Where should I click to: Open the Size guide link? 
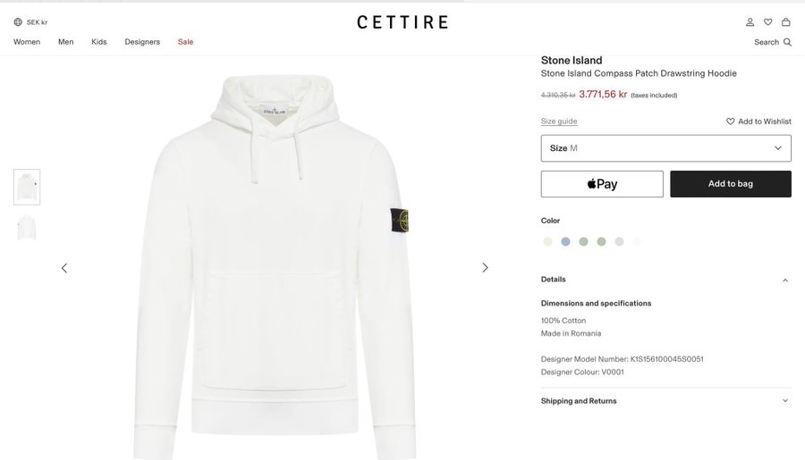tap(559, 121)
